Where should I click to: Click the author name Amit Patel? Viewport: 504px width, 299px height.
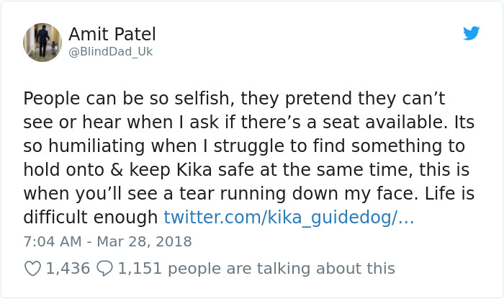point(112,35)
